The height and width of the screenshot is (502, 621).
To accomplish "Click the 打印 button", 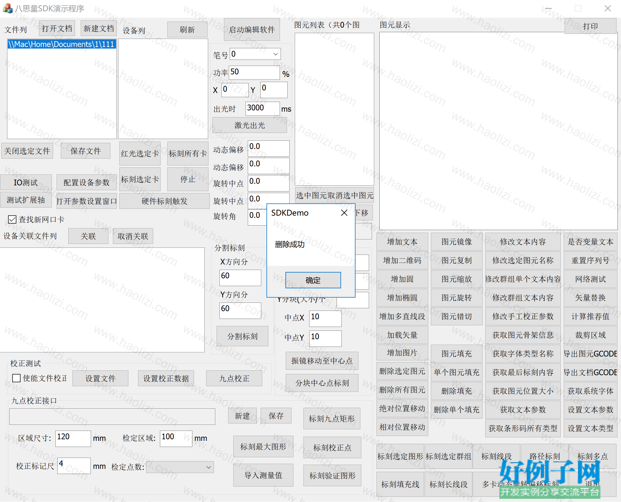I will pyautogui.click(x=590, y=26).
